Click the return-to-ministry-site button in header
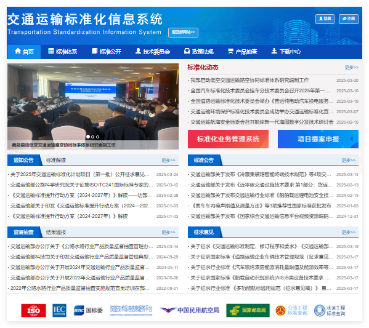Viewport: 369px width, 328px height. pyautogui.click(x=183, y=33)
